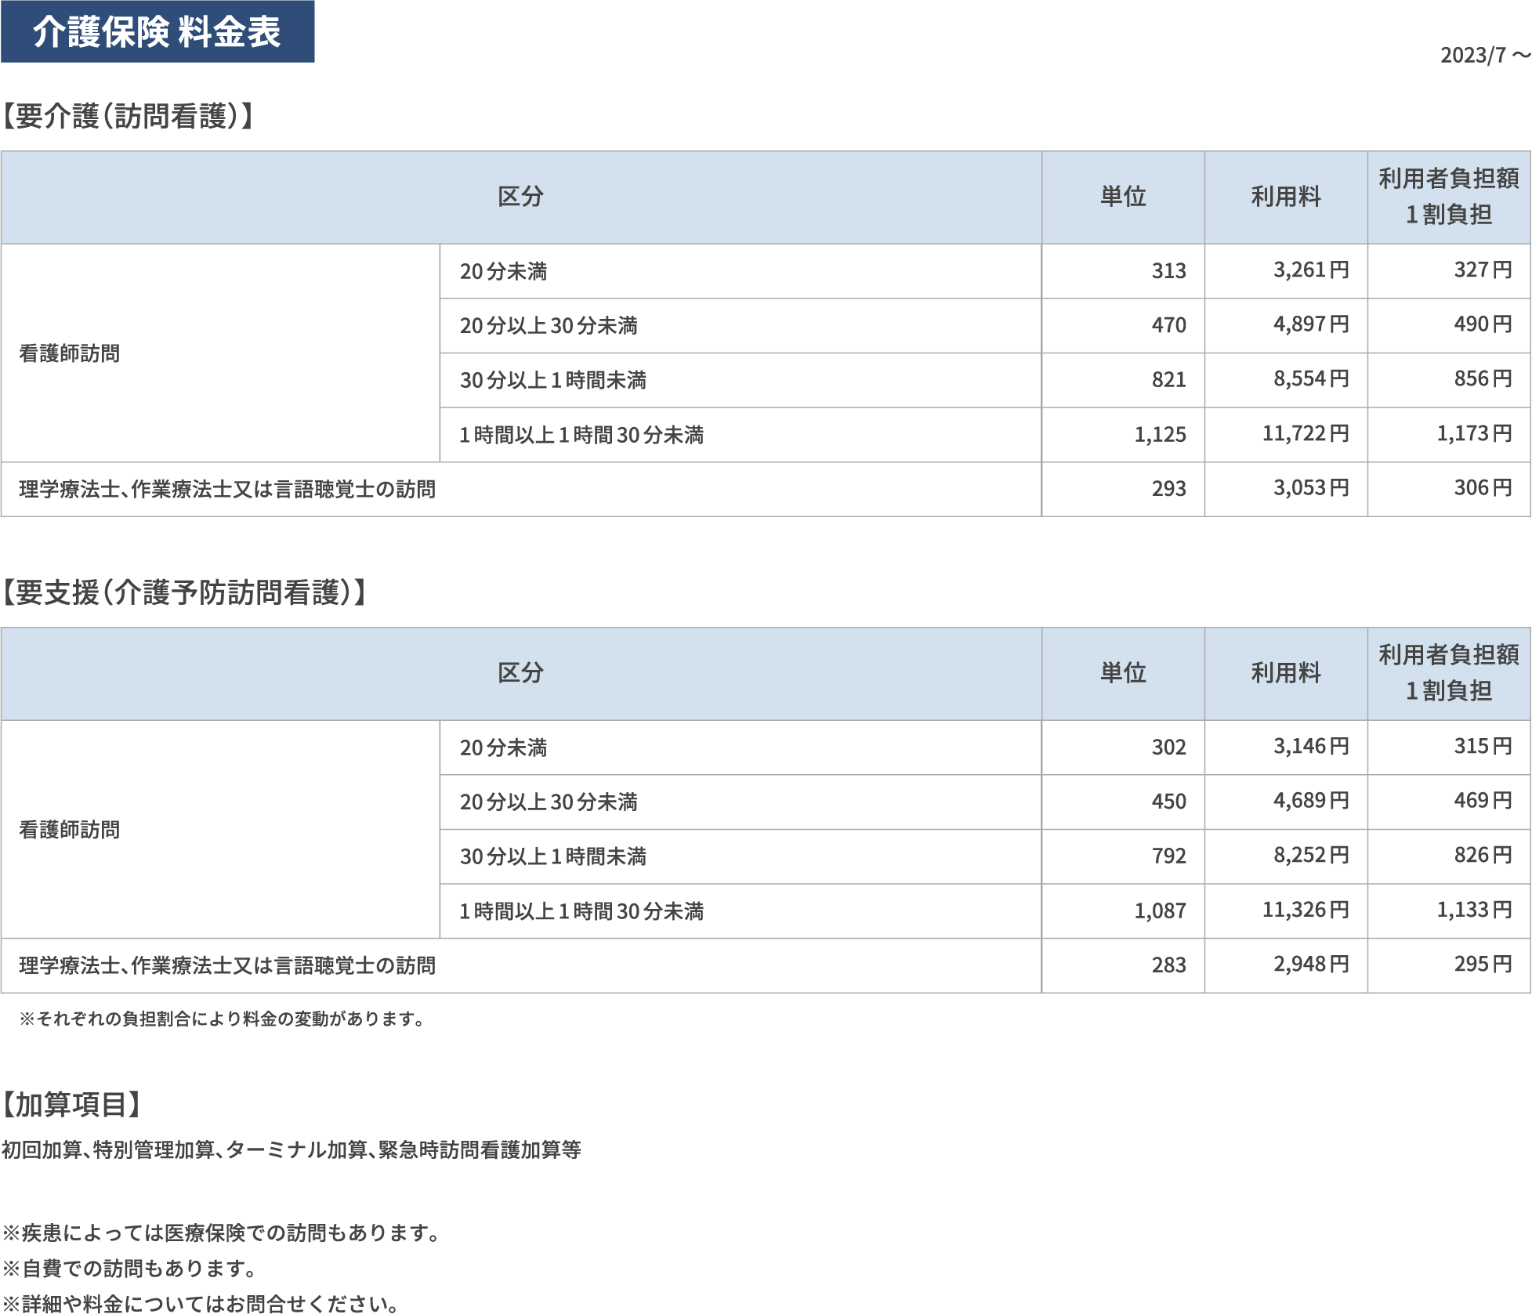This screenshot has width=1532, height=1314.
Task: Click the ※自費での訪問もあります note
Action: pos(129,1268)
